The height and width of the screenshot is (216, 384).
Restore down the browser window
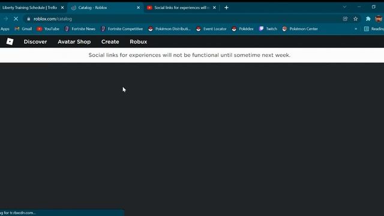(373, 7)
